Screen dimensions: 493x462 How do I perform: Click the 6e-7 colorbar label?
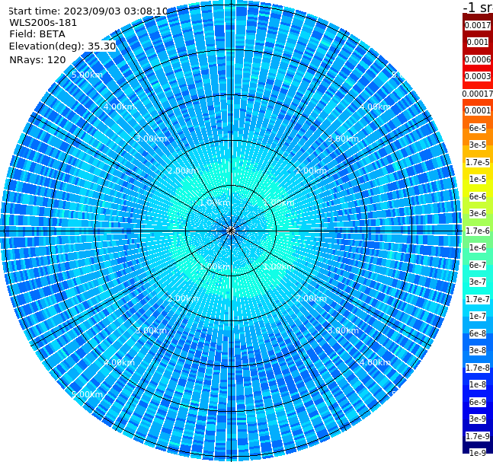(478, 265)
